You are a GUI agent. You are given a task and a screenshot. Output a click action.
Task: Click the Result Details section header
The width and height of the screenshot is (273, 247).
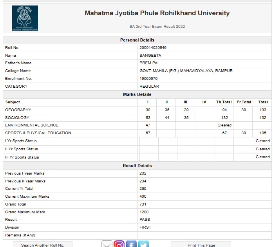[137, 166]
